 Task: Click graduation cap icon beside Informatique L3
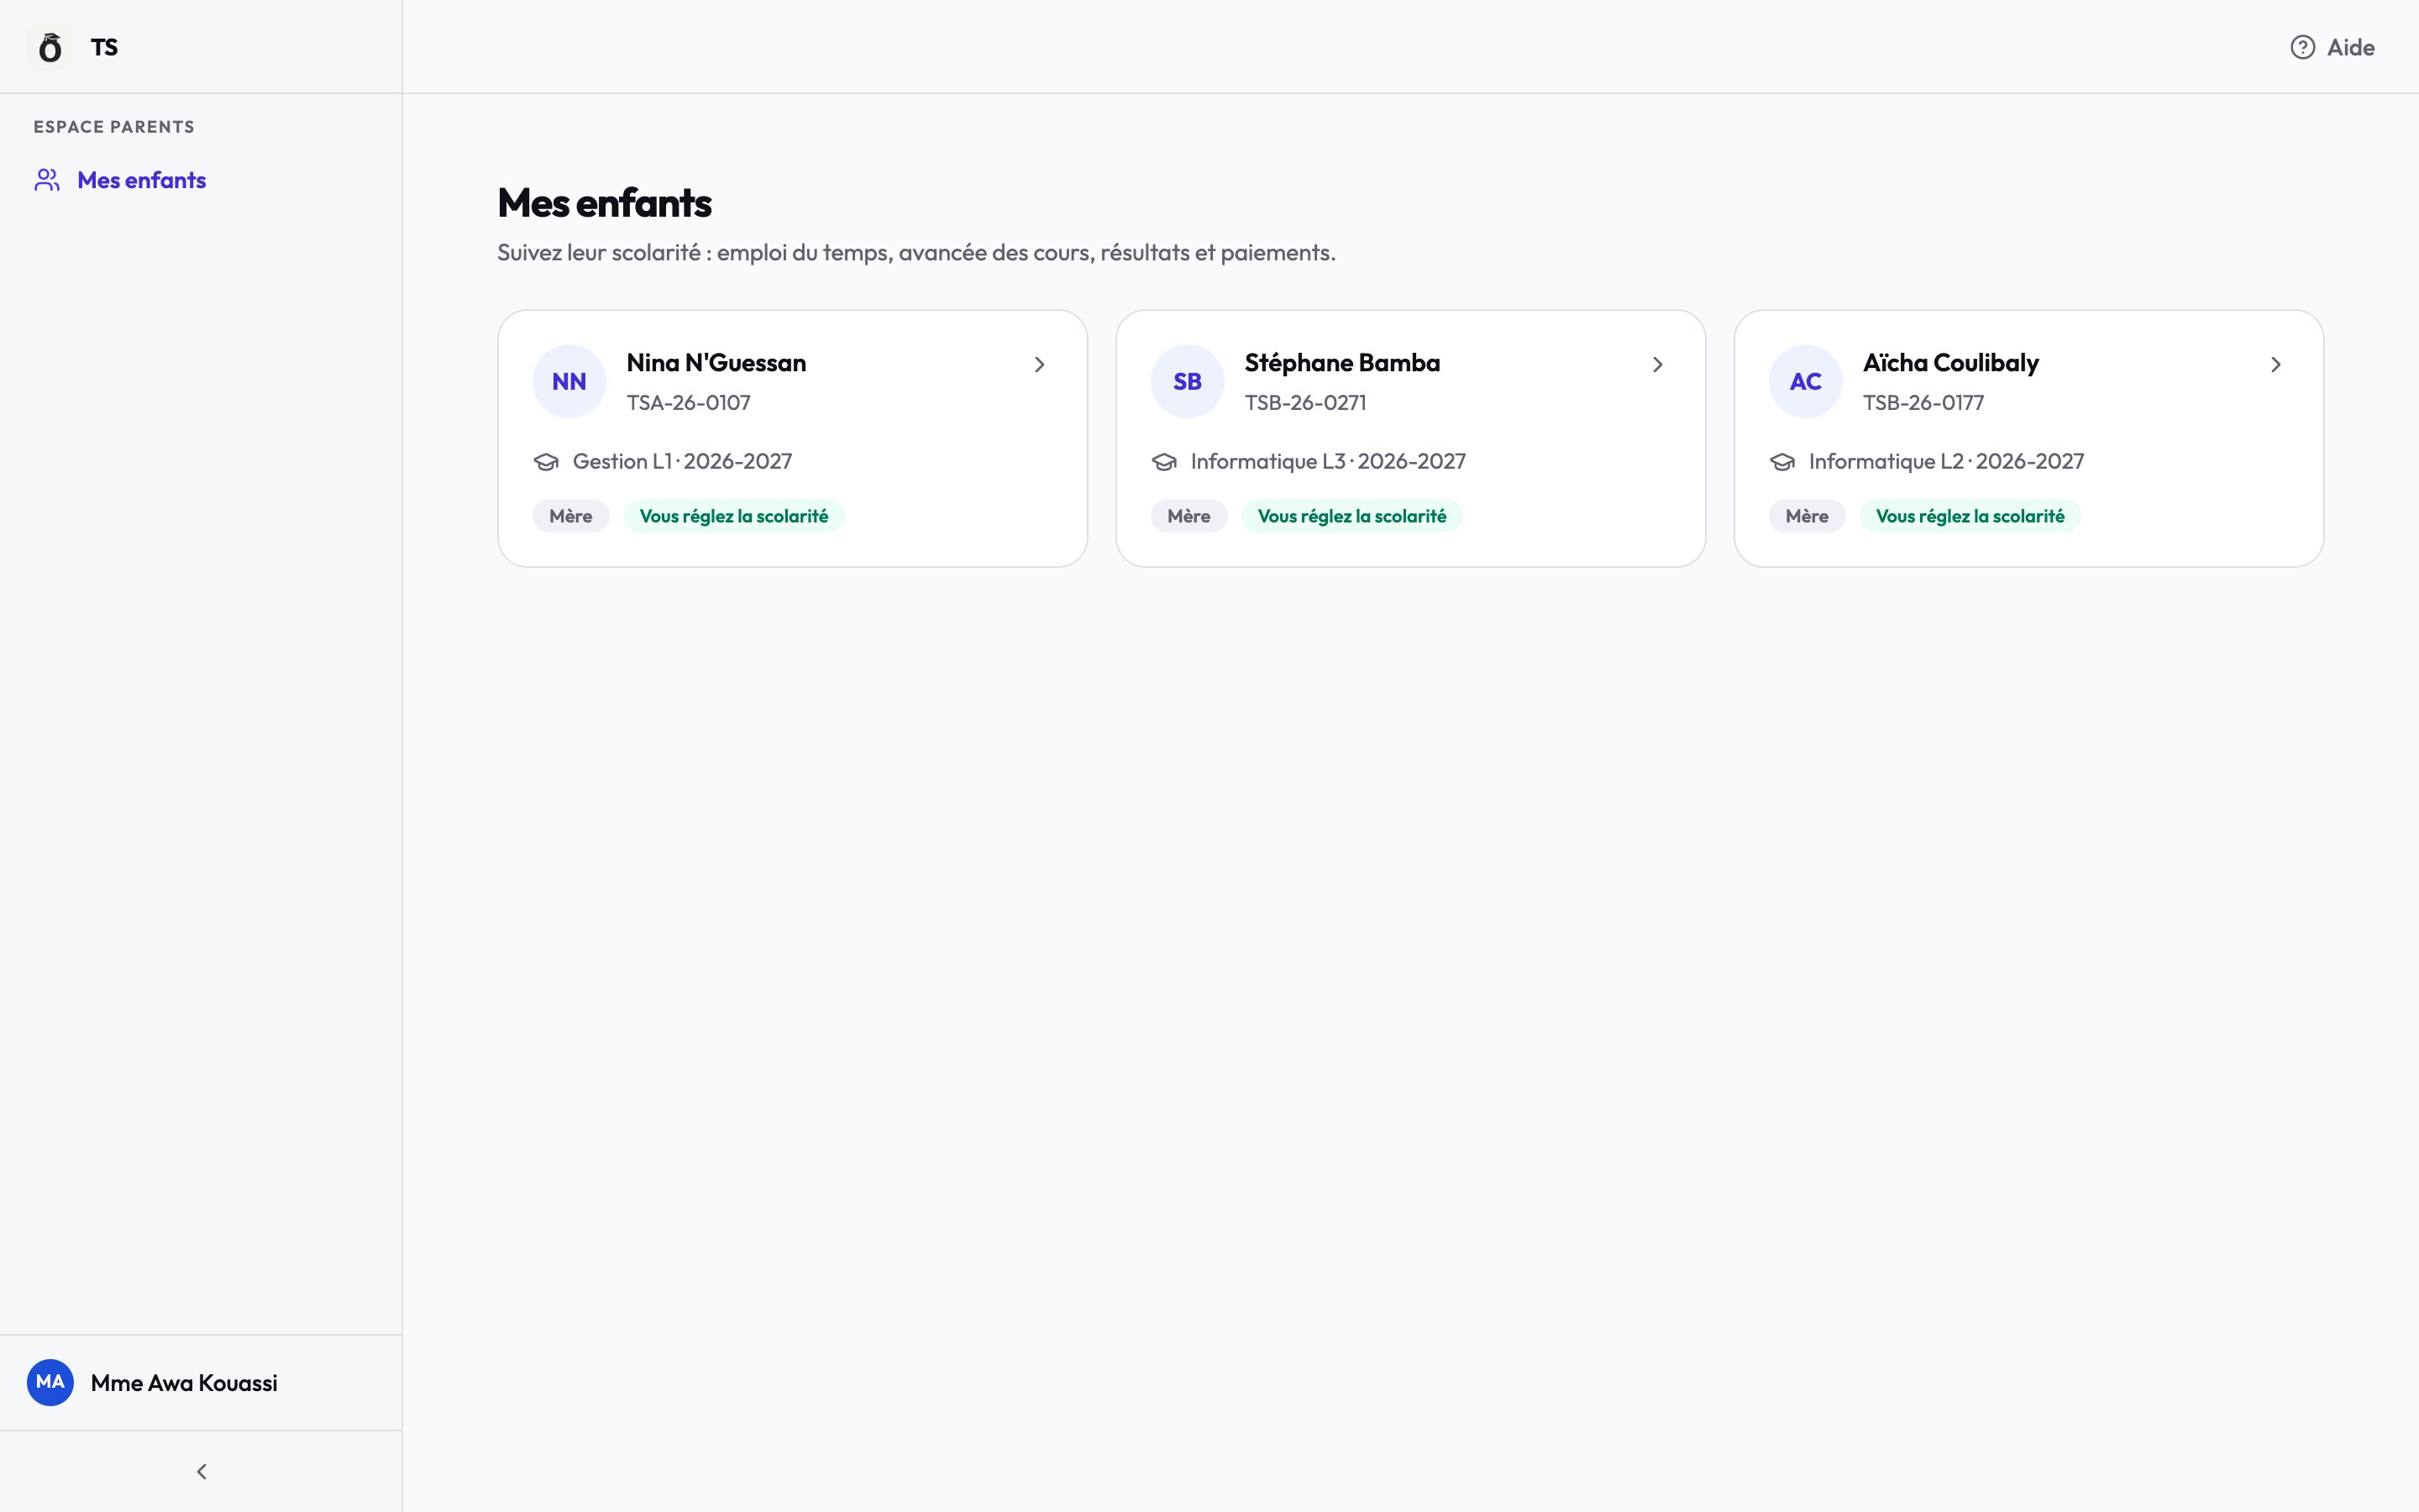[1163, 462]
